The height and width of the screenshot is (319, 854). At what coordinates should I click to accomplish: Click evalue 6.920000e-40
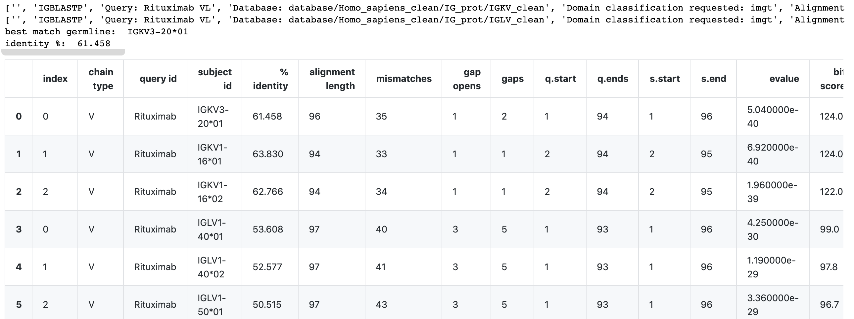773,154
